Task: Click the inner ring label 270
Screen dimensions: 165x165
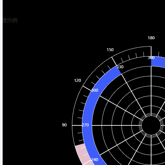Action: 85,125
